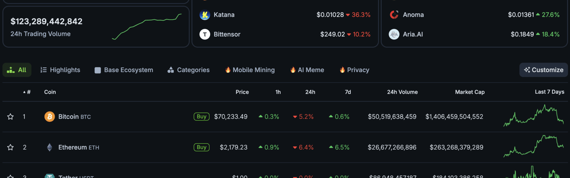The image size is (570, 178).
Task: Sort coins by Market Cap header
Action: 470,92
